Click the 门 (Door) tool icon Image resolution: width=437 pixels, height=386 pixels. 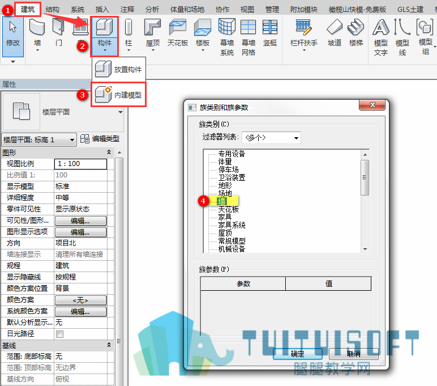[x=58, y=27]
